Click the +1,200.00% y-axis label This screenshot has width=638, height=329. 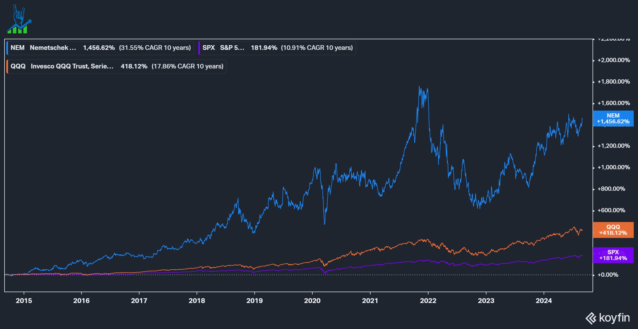click(x=614, y=146)
